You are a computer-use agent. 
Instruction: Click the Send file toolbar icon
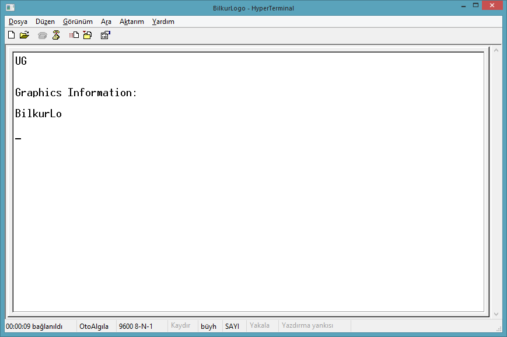(x=74, y=36)
